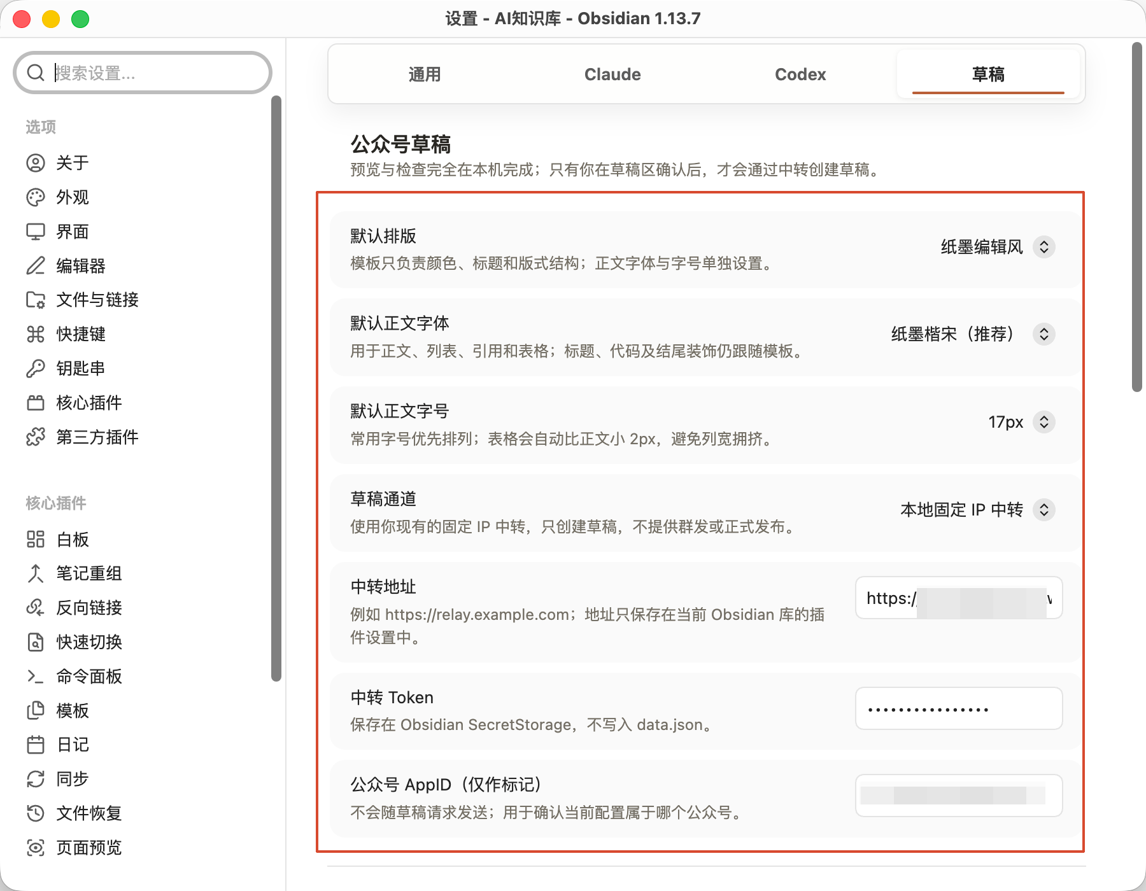Switch to the 通用 tab
This screenshot has width=1146, height=891.
click(425, 74)
